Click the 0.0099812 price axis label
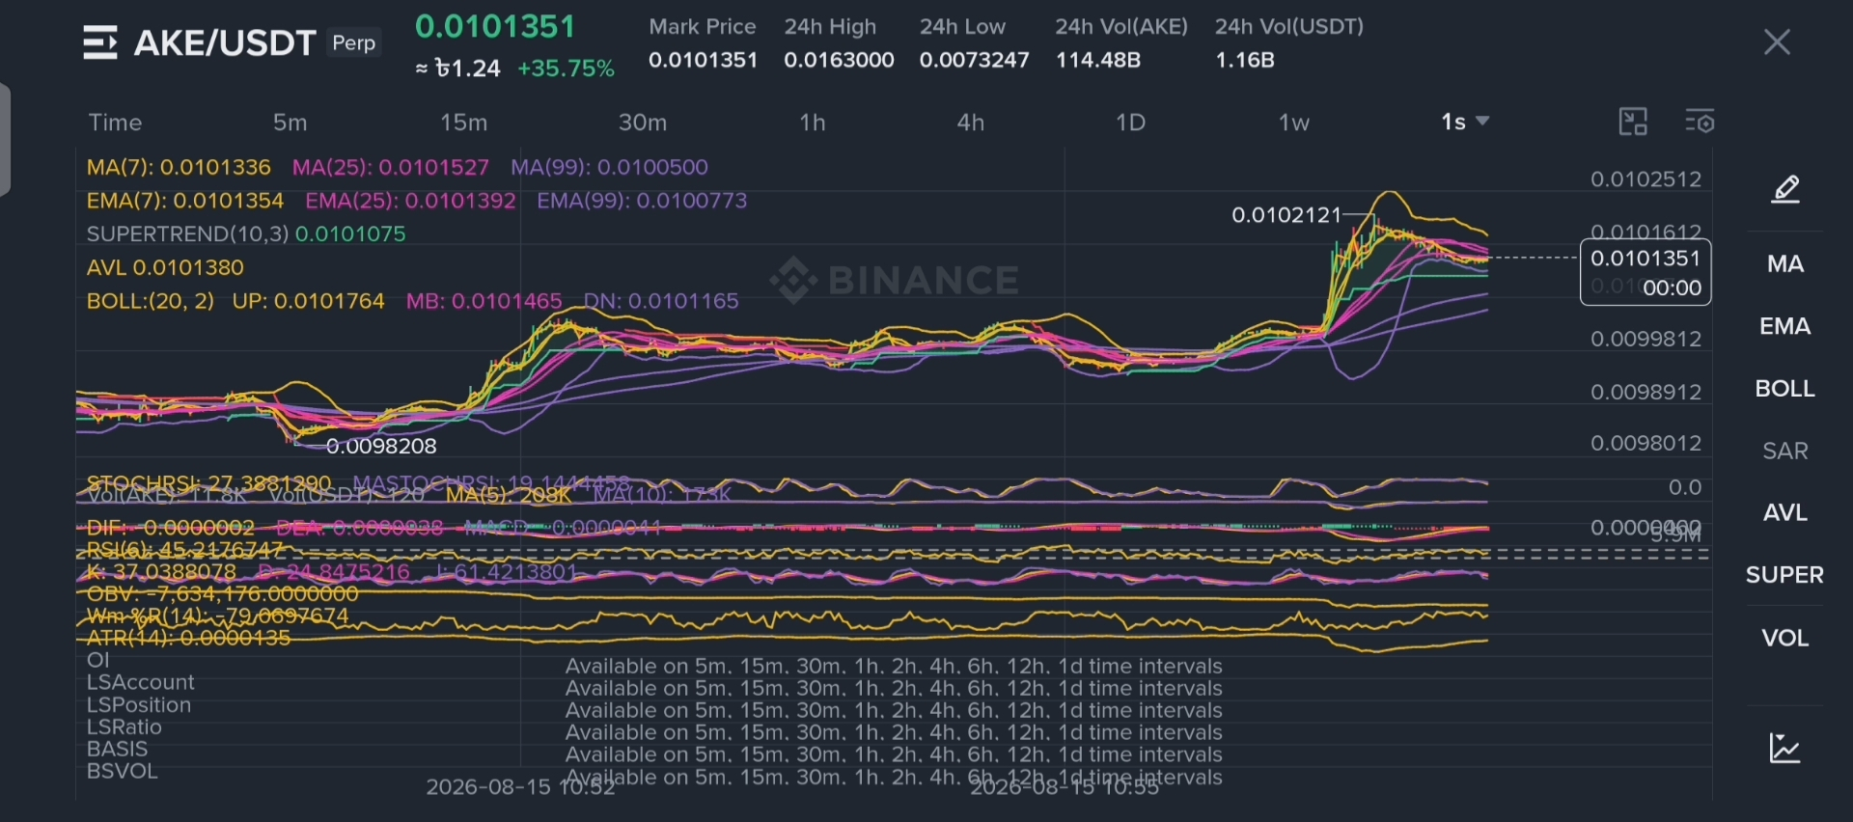The image size is (1853, 822). [x=1646, y=339]
